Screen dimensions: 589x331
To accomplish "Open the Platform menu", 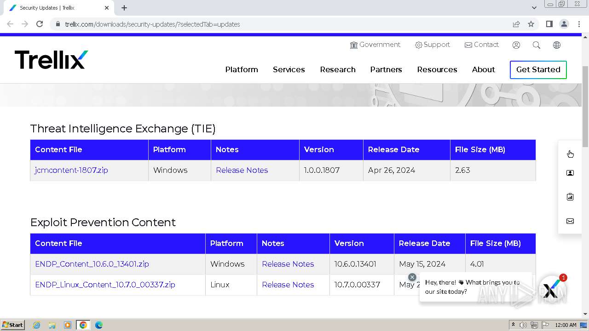I will click(242, 69).
